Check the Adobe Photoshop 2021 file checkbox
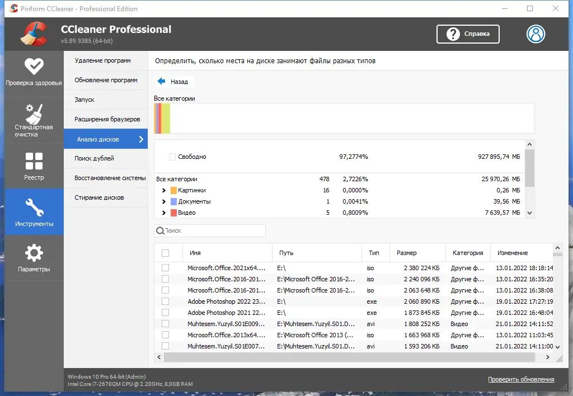The width and height of the screenshot is (573, 396). (x=165, y=313)
